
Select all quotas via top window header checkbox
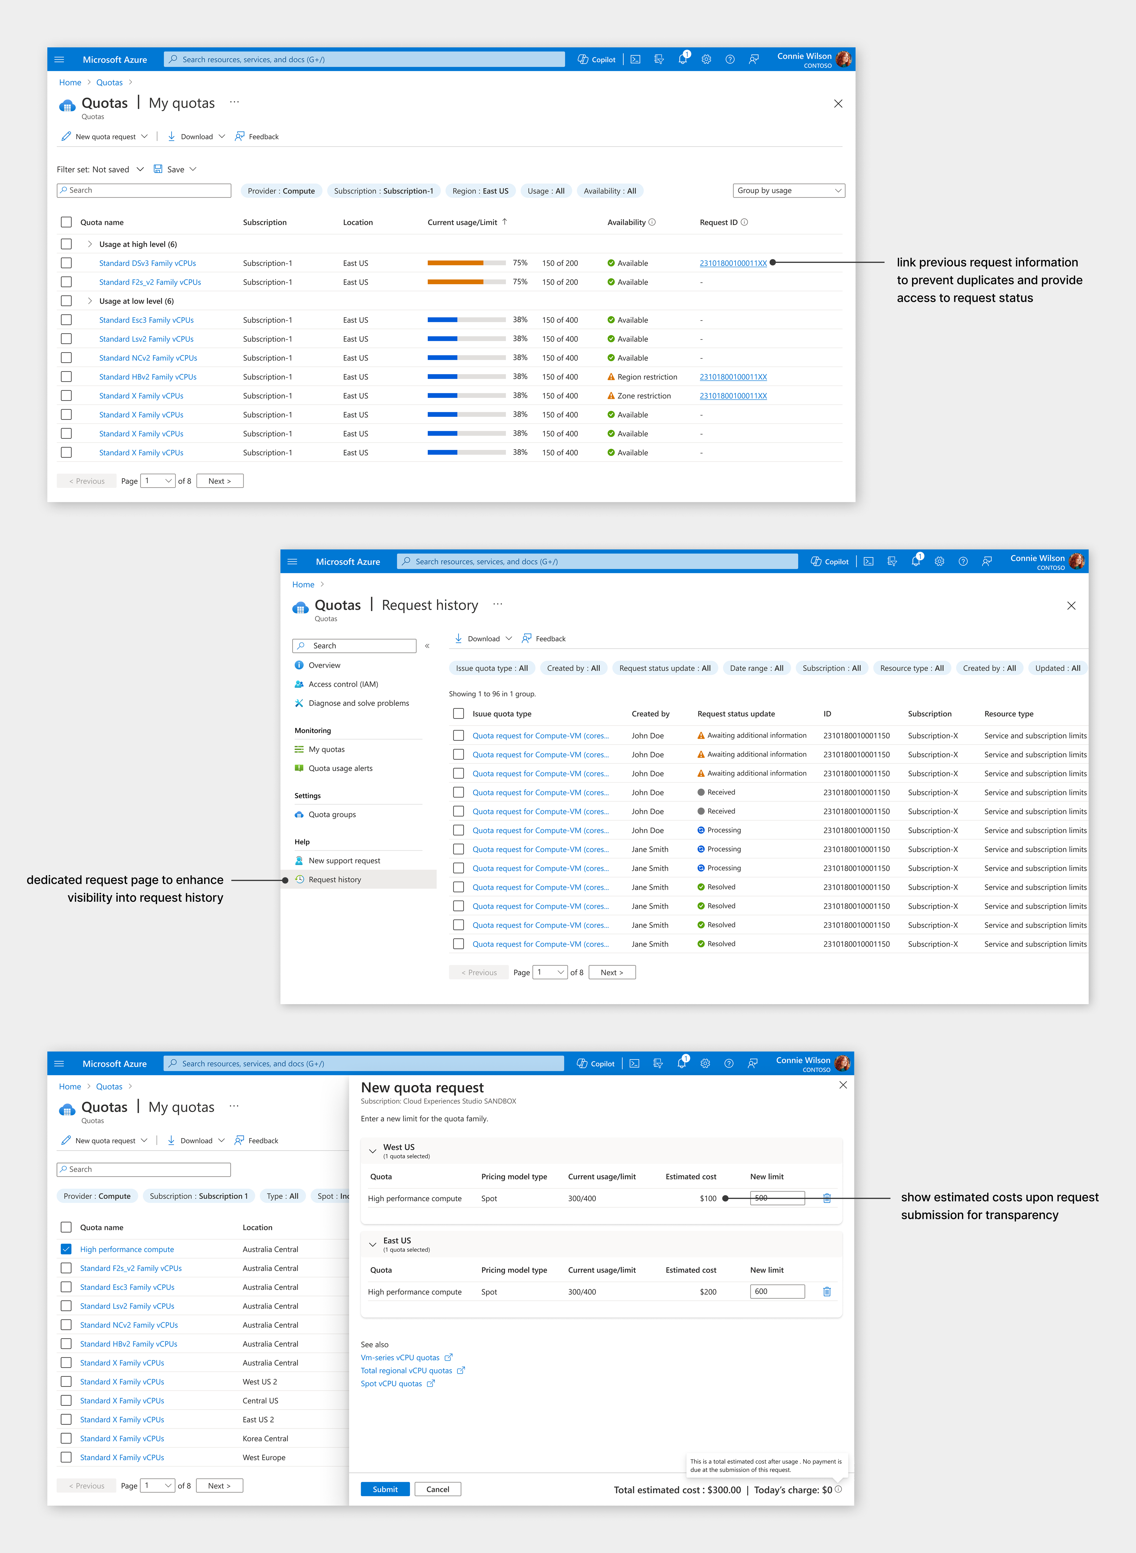point(66,222)
